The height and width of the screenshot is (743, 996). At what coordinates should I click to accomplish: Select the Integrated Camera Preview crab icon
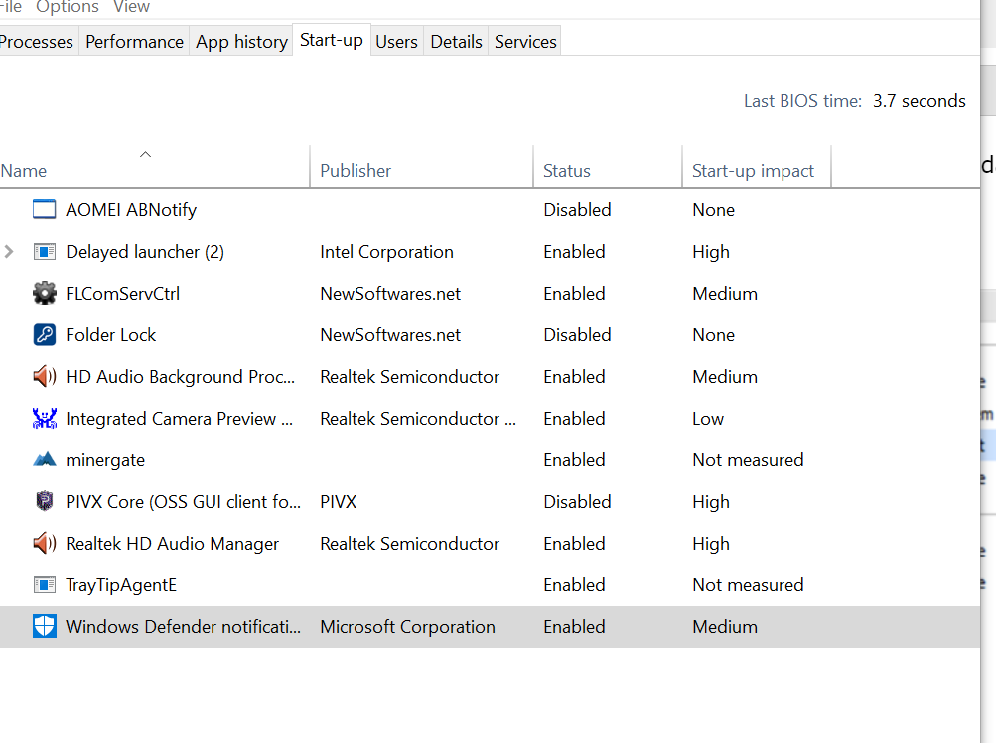(x=45, y=419)
